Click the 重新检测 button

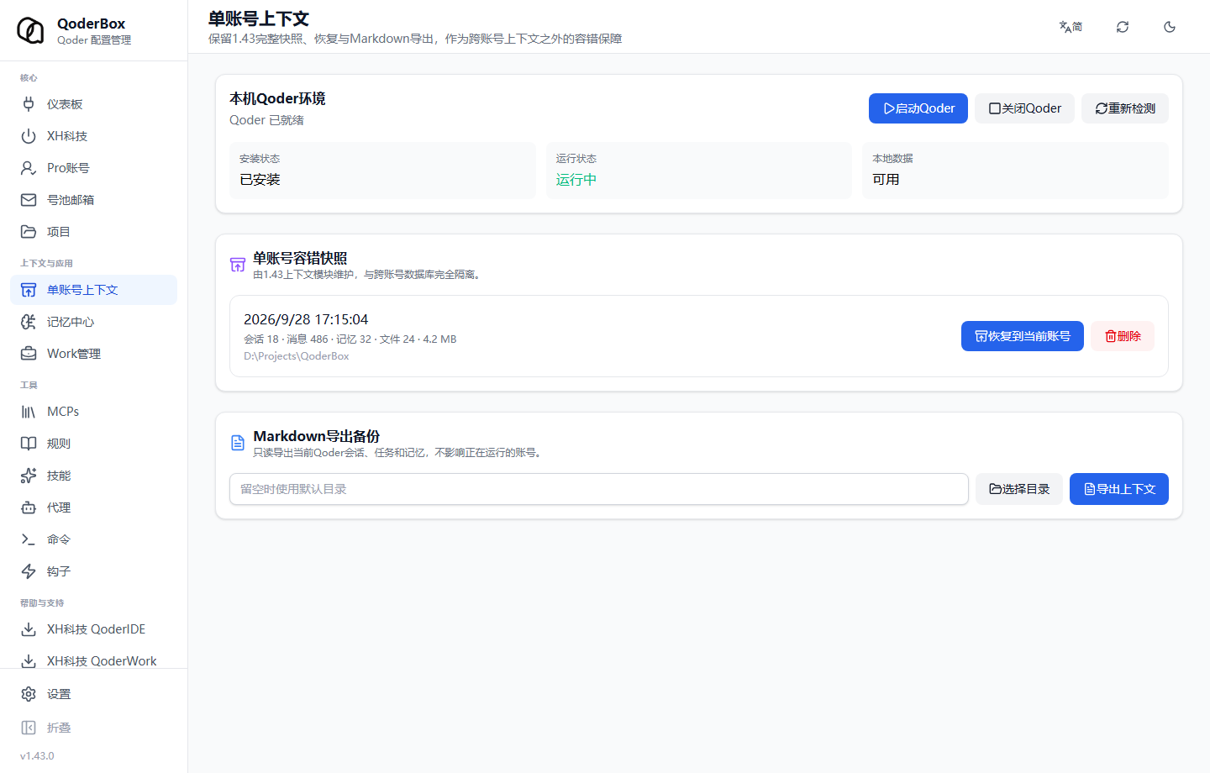1125,108
